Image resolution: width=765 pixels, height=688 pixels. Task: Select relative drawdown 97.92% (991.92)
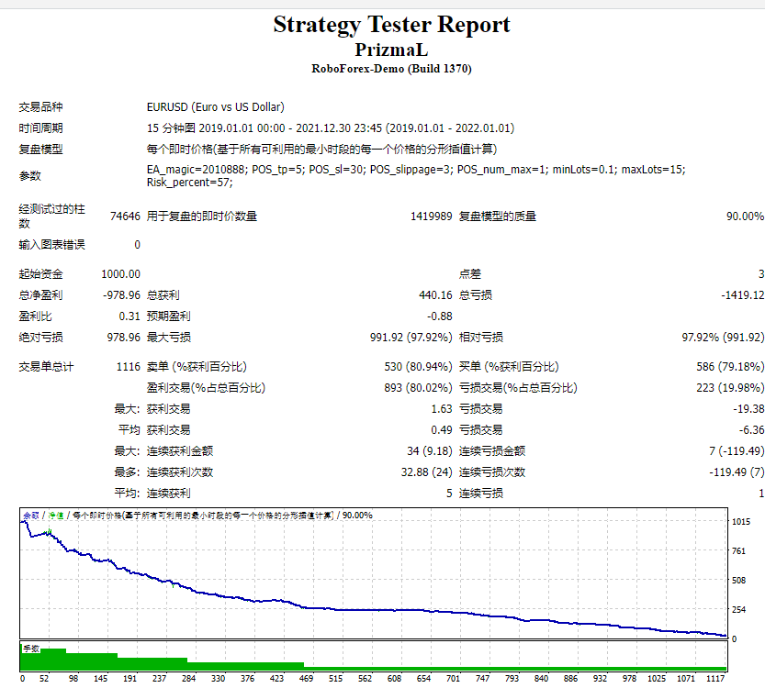(723, 338)
